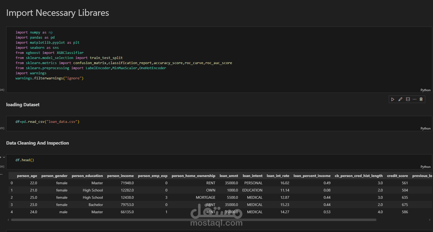Click the person_home_ownership column header
Screen dimensions: 433x232
click(193, 176)
